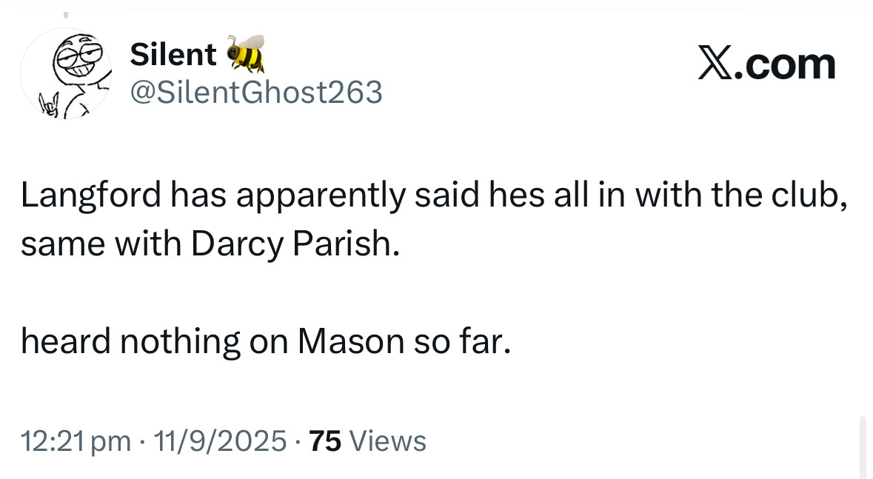Click the word Langford in the tweet

tap(90, 195)
